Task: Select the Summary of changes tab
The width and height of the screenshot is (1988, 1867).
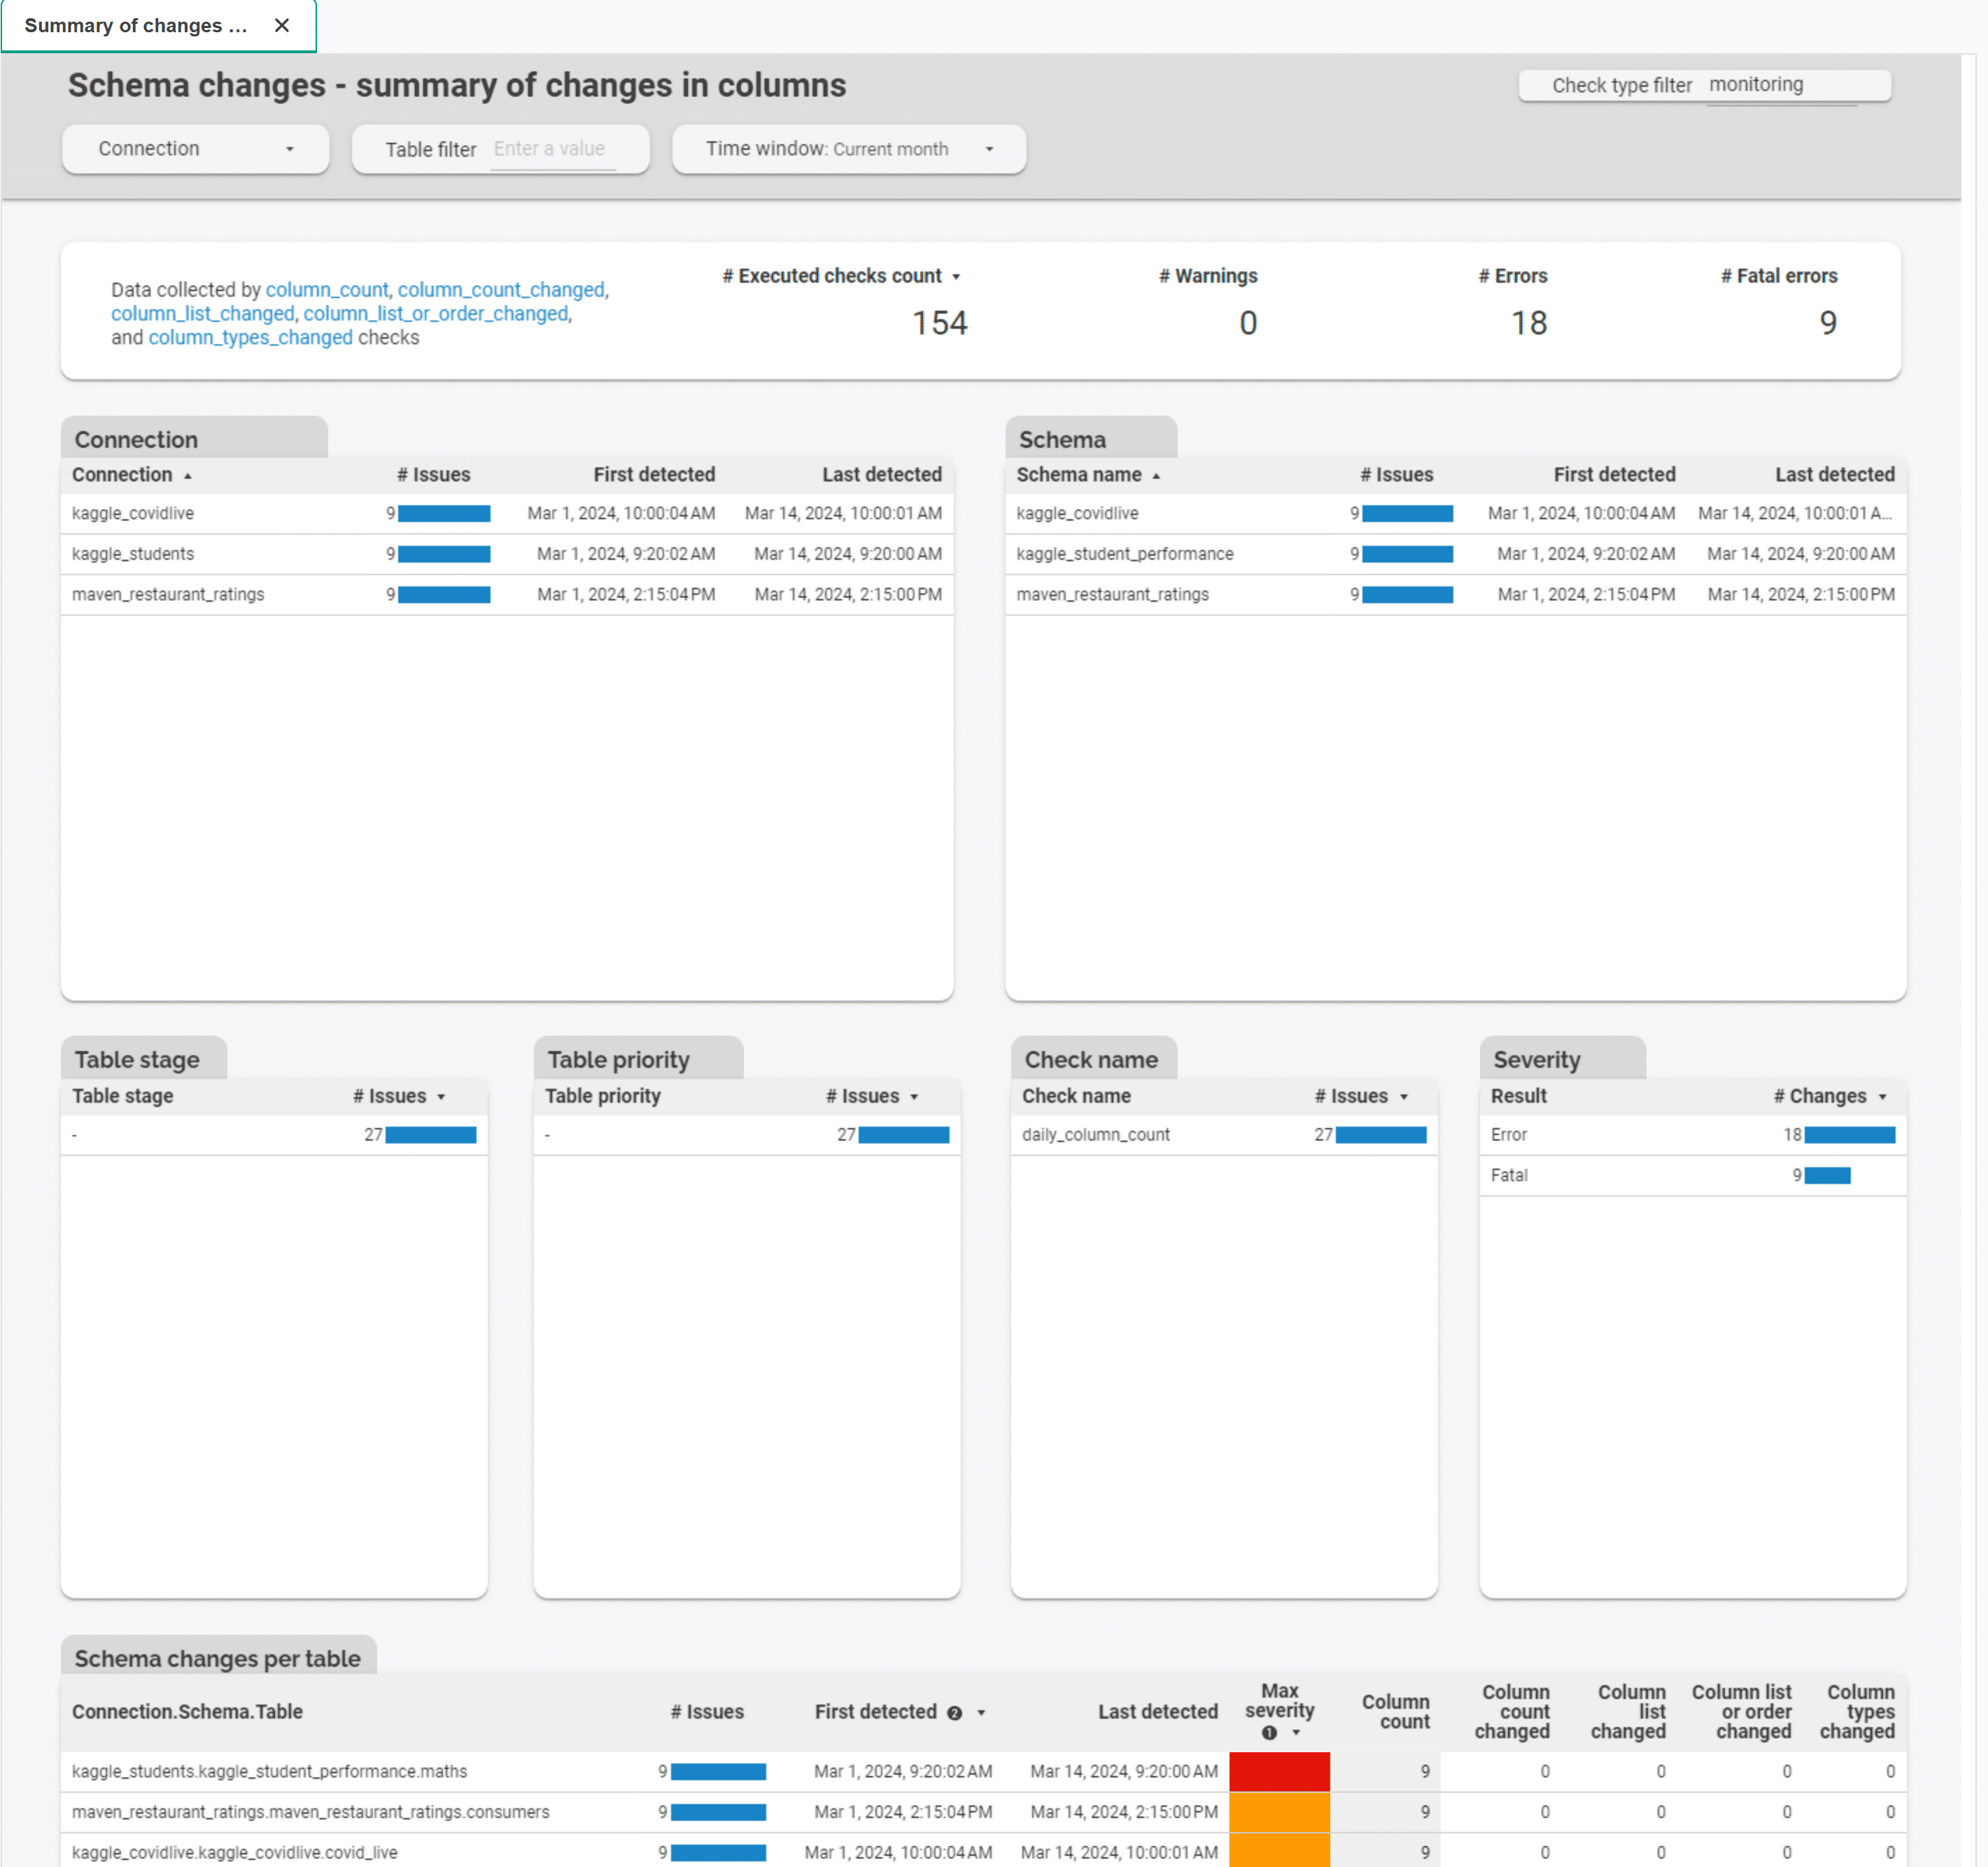Action: click(x=136, y=25)
